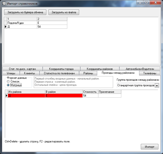The height and width of the screenshot is (154, 163).
Task: Select the "54" cell in upper grid
Action: [x=52, y=27]
